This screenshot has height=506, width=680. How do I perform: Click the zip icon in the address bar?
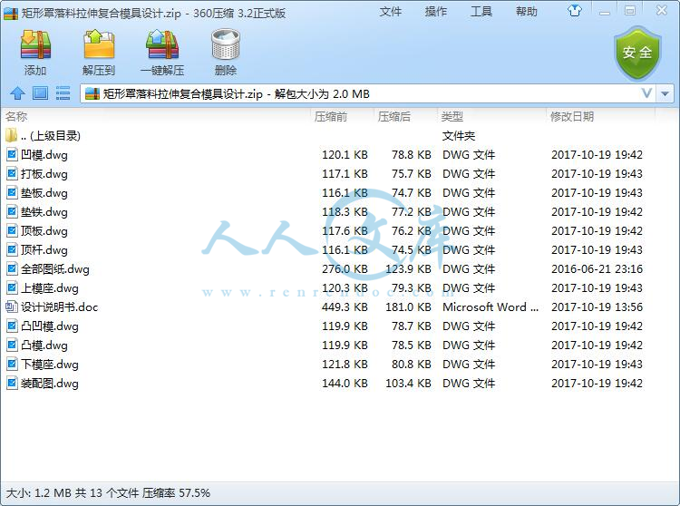coord(92,93)
